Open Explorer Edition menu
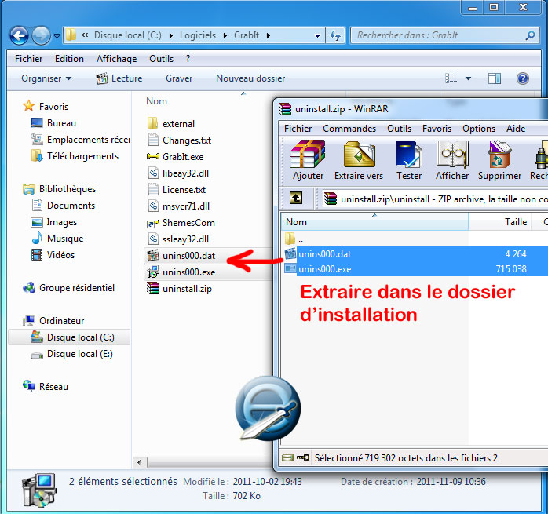Viewport: 548px width, 514px height. click(x=69, y=59)
